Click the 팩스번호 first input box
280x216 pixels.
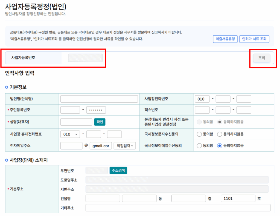point(202,110)
